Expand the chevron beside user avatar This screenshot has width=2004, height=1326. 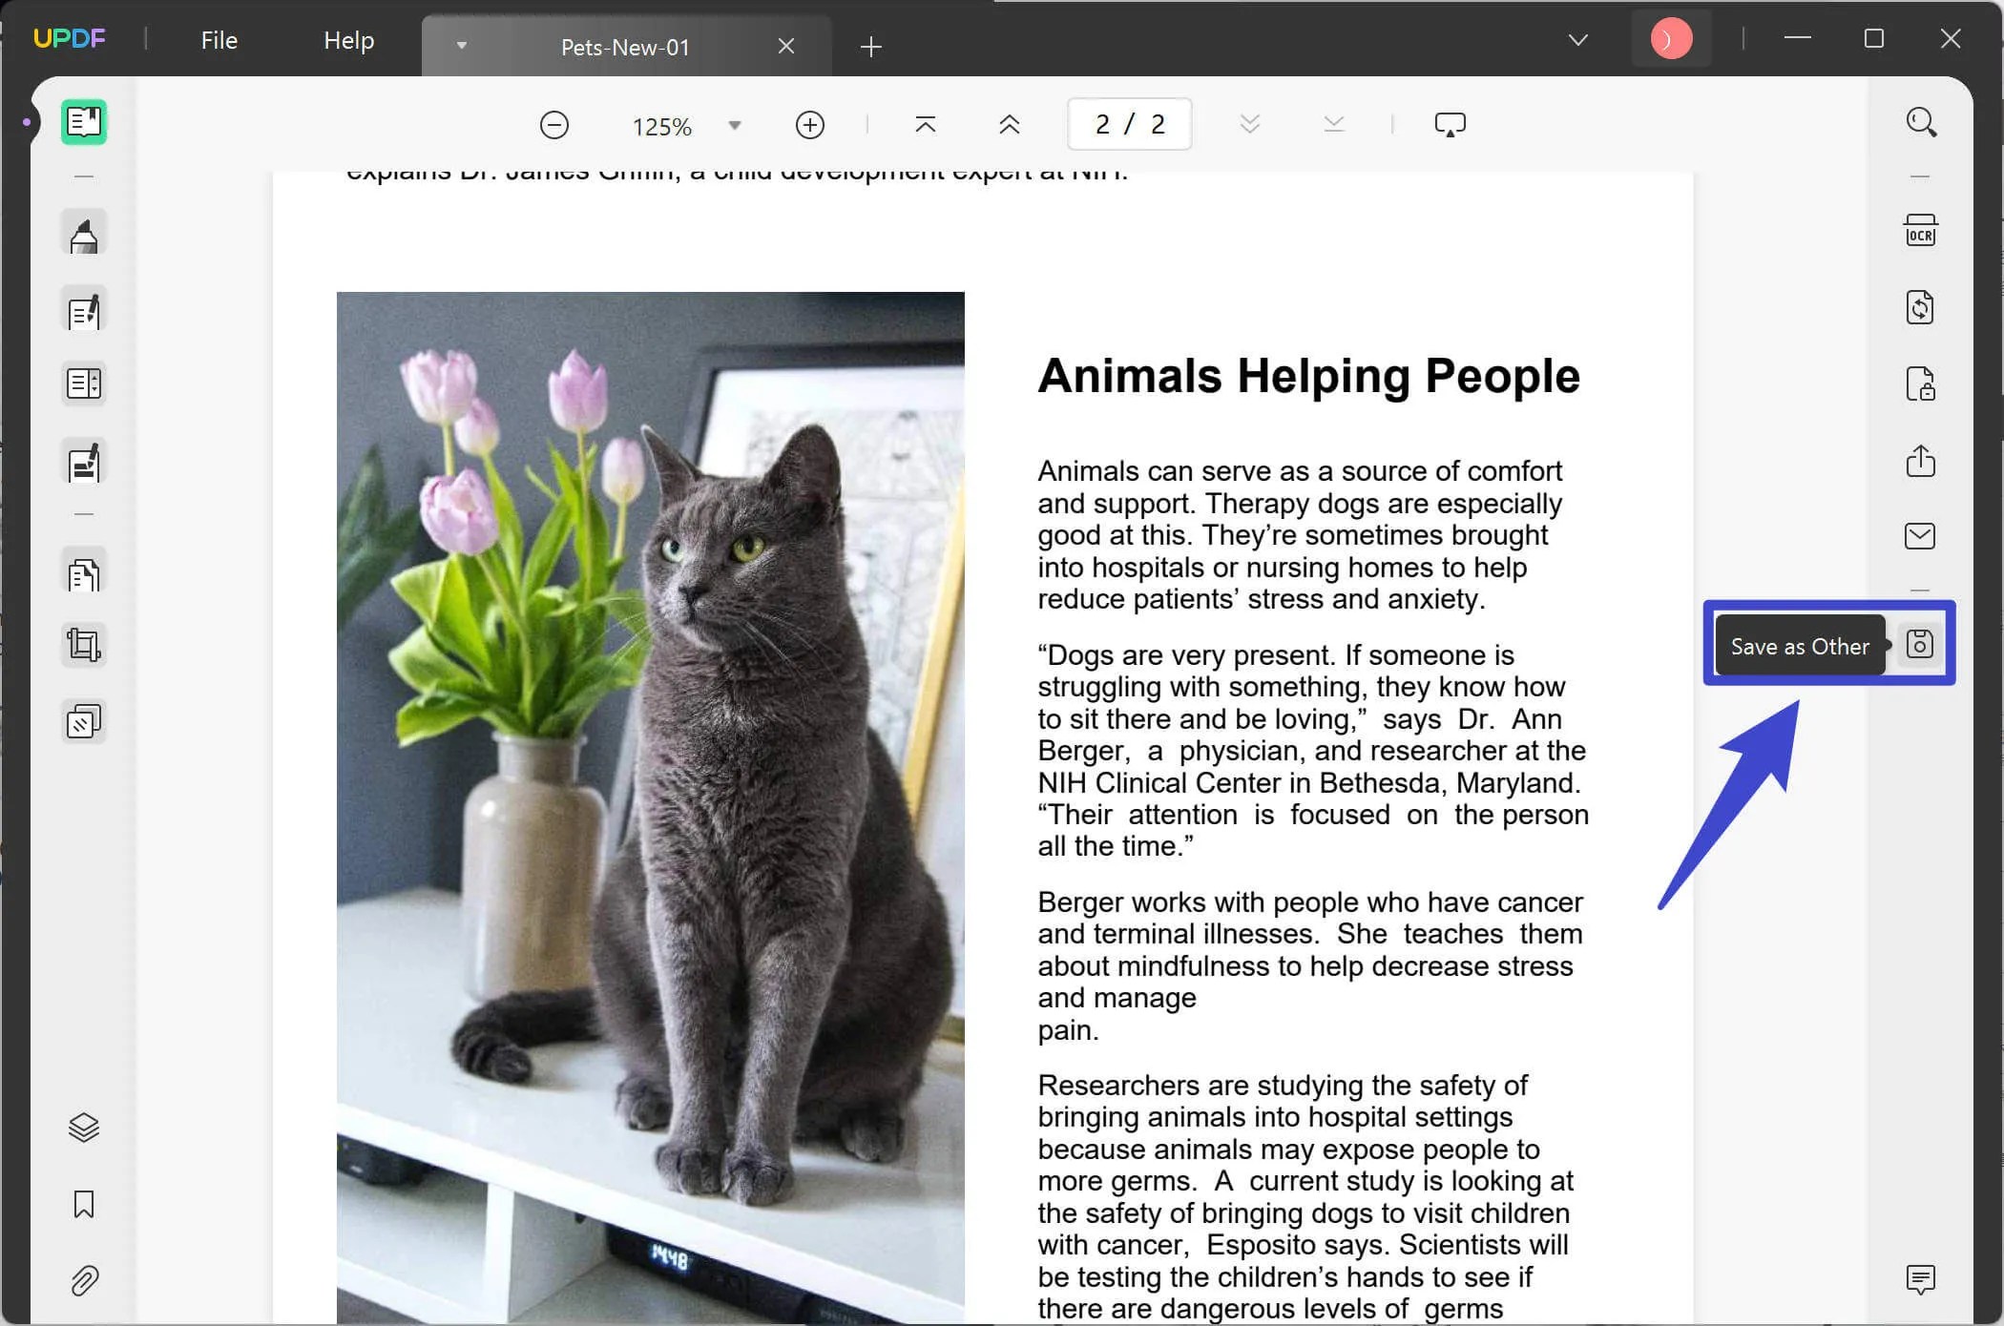(1578, 40)
